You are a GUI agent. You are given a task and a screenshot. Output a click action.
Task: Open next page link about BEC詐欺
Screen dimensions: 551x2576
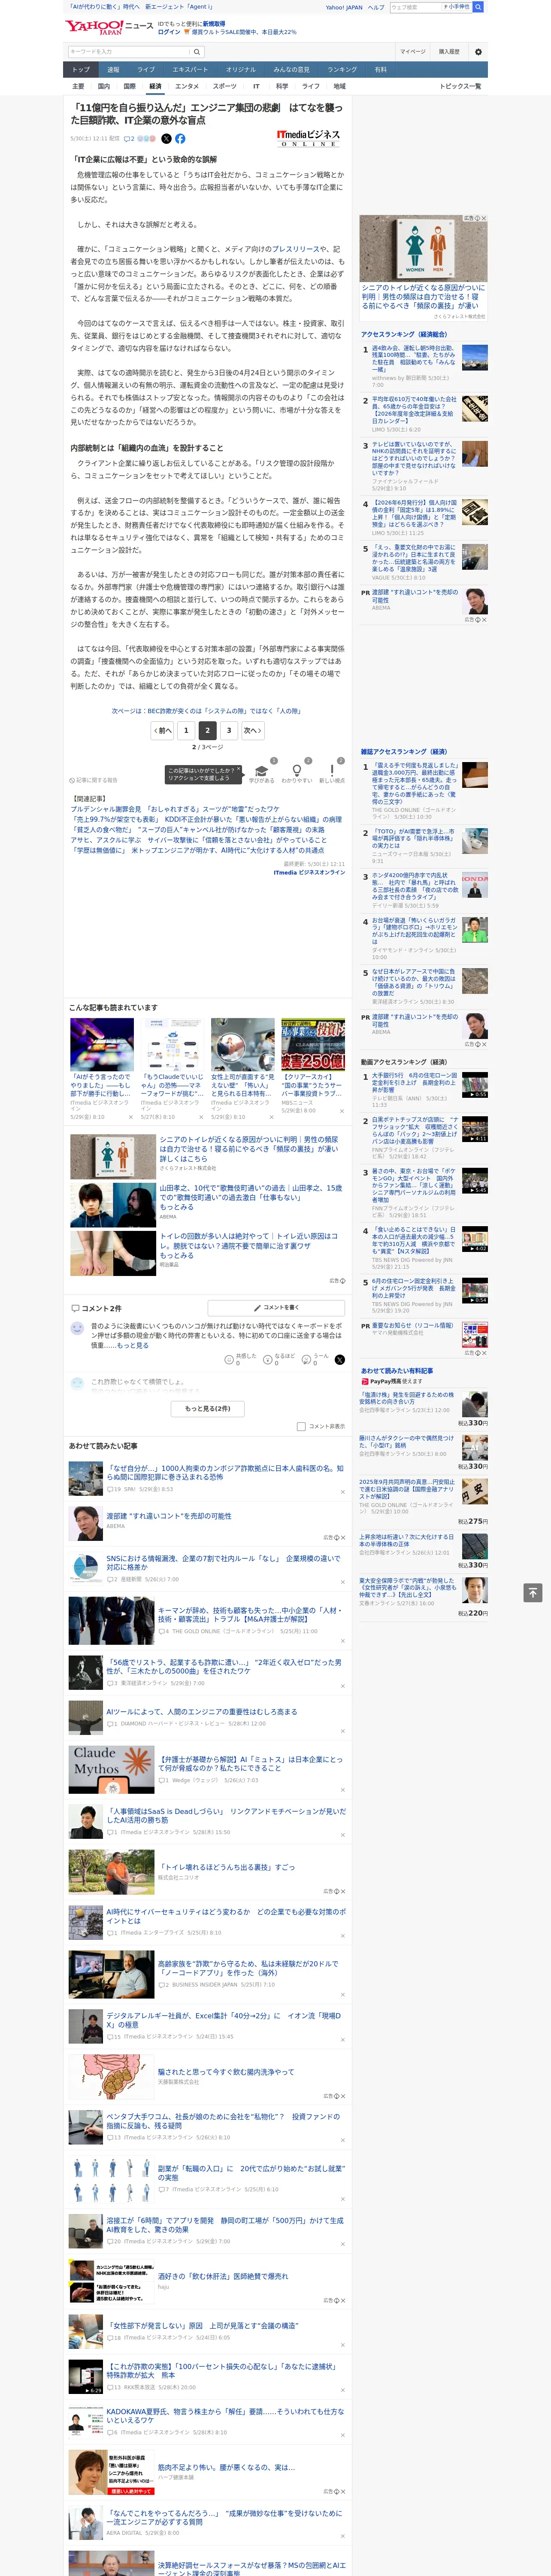[x=206, y=711]
